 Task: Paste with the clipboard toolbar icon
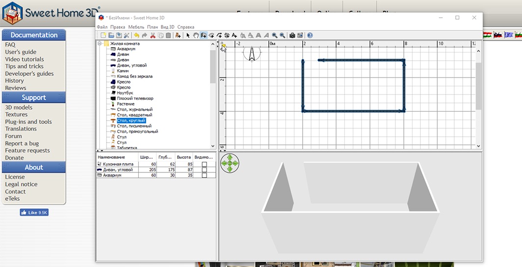168,35
